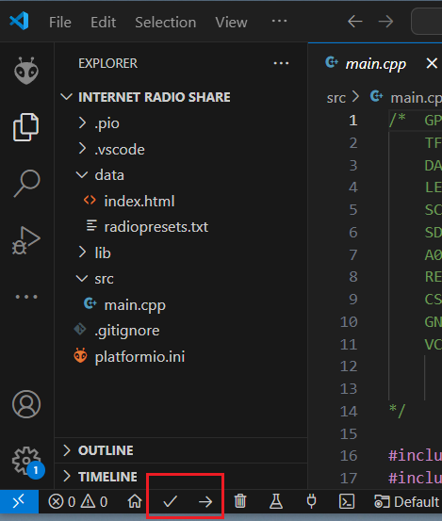This screenshot has height=521, width=442.
Task: Go back with the left arrow
Action: click(355, 22)
